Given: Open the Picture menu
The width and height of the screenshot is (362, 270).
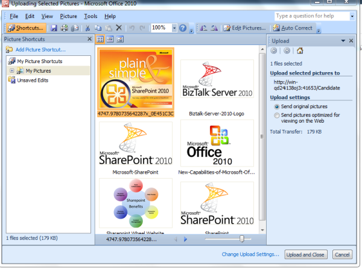Looking at the screenshot, I should pos(68,16).
